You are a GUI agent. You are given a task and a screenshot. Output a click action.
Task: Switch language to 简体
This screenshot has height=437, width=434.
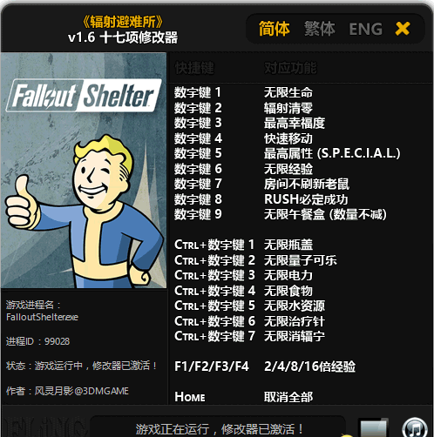click(274, 29)
